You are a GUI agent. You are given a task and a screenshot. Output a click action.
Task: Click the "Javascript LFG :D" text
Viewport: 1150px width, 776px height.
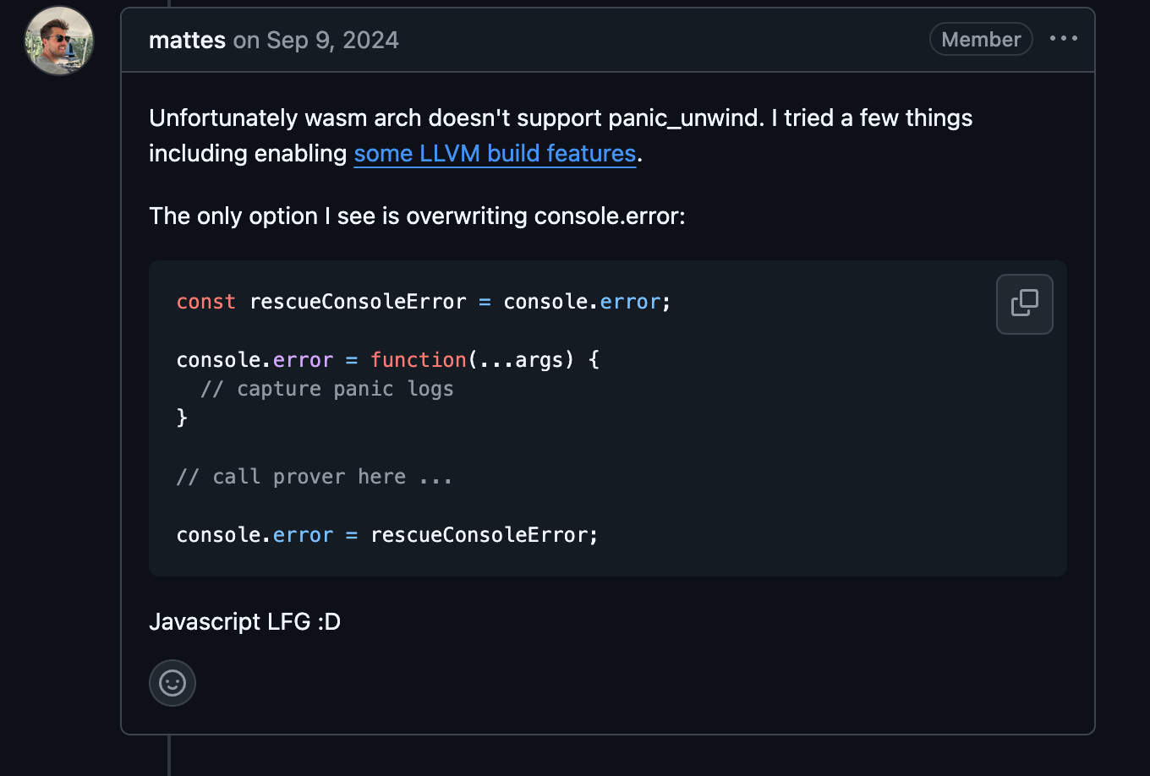point(244,622)
